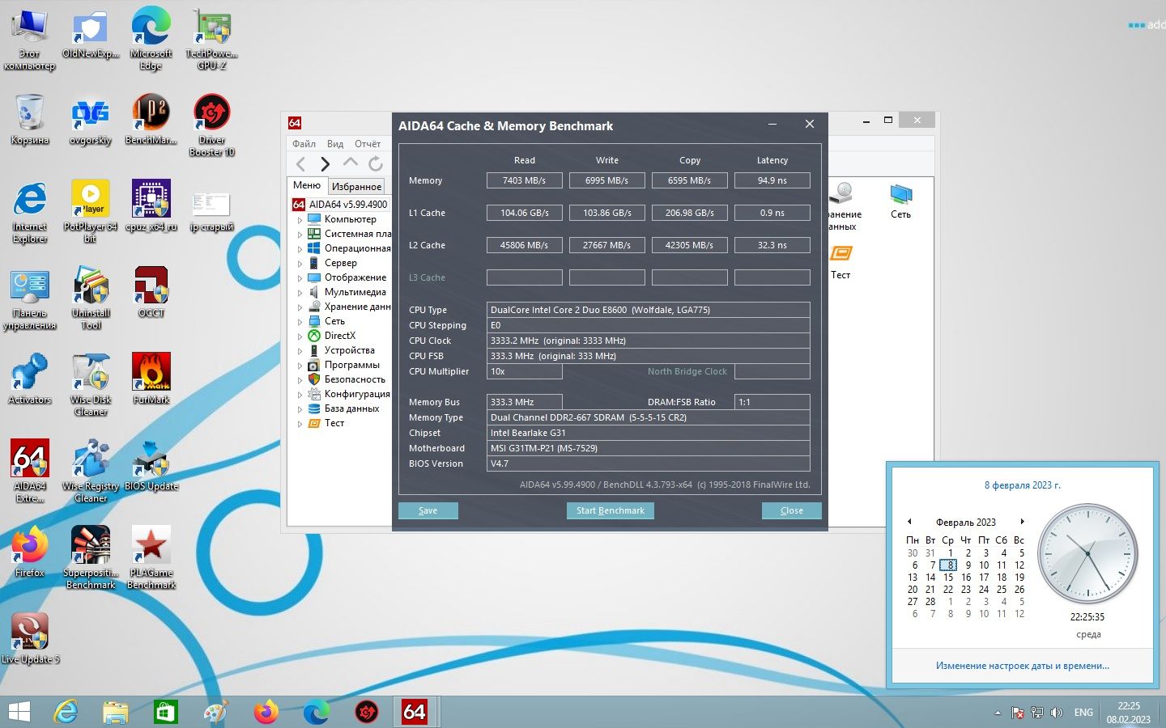
Task: Open the Вид menu
Action: pos(334,144)
